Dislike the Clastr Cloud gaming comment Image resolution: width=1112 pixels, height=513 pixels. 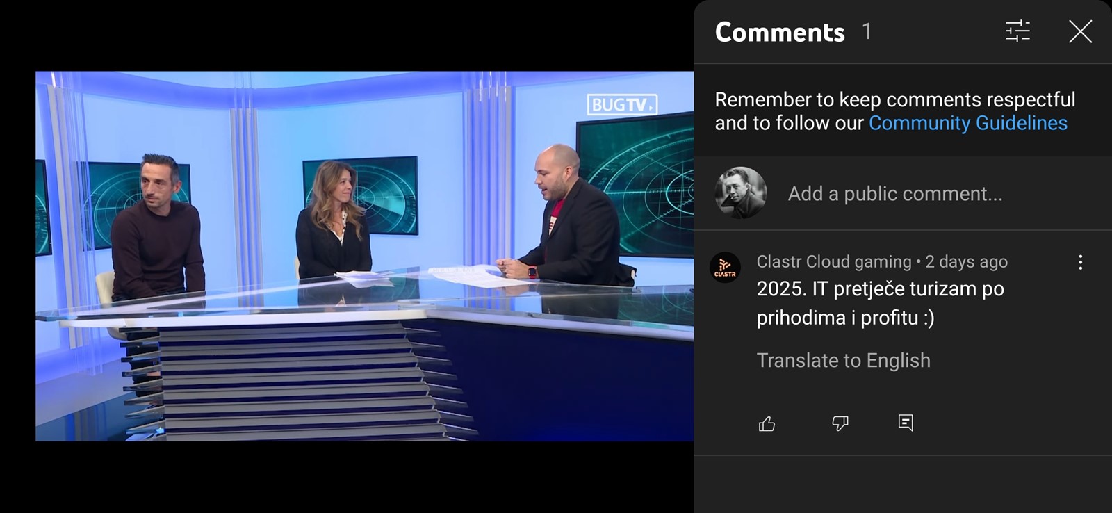point(840,423)
